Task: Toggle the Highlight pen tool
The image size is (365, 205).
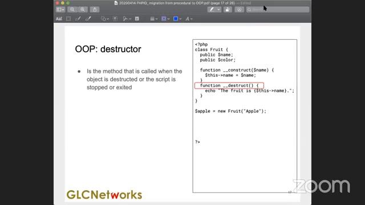Action: [212, 10]
